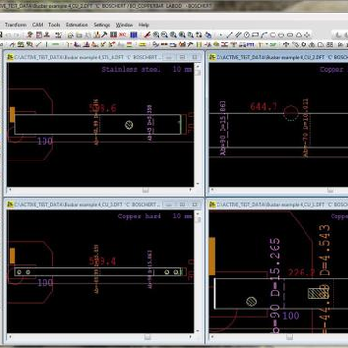Click the pink grid sheet toolbar icon
Viewport: 348px width, 348px height.
click(39, 35)
